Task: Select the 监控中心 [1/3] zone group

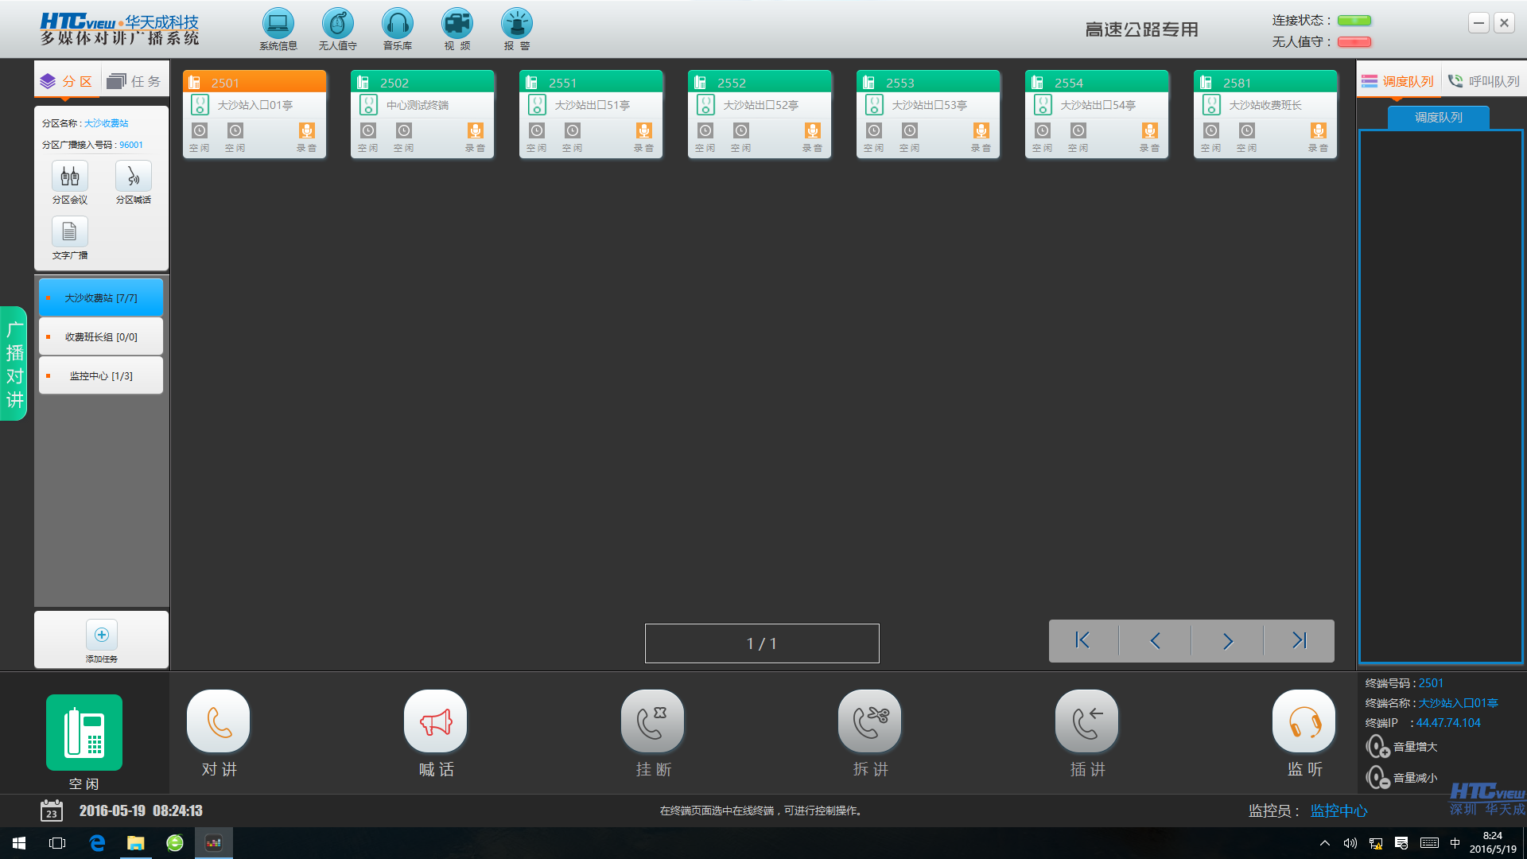Action: [x=101, y=376]
